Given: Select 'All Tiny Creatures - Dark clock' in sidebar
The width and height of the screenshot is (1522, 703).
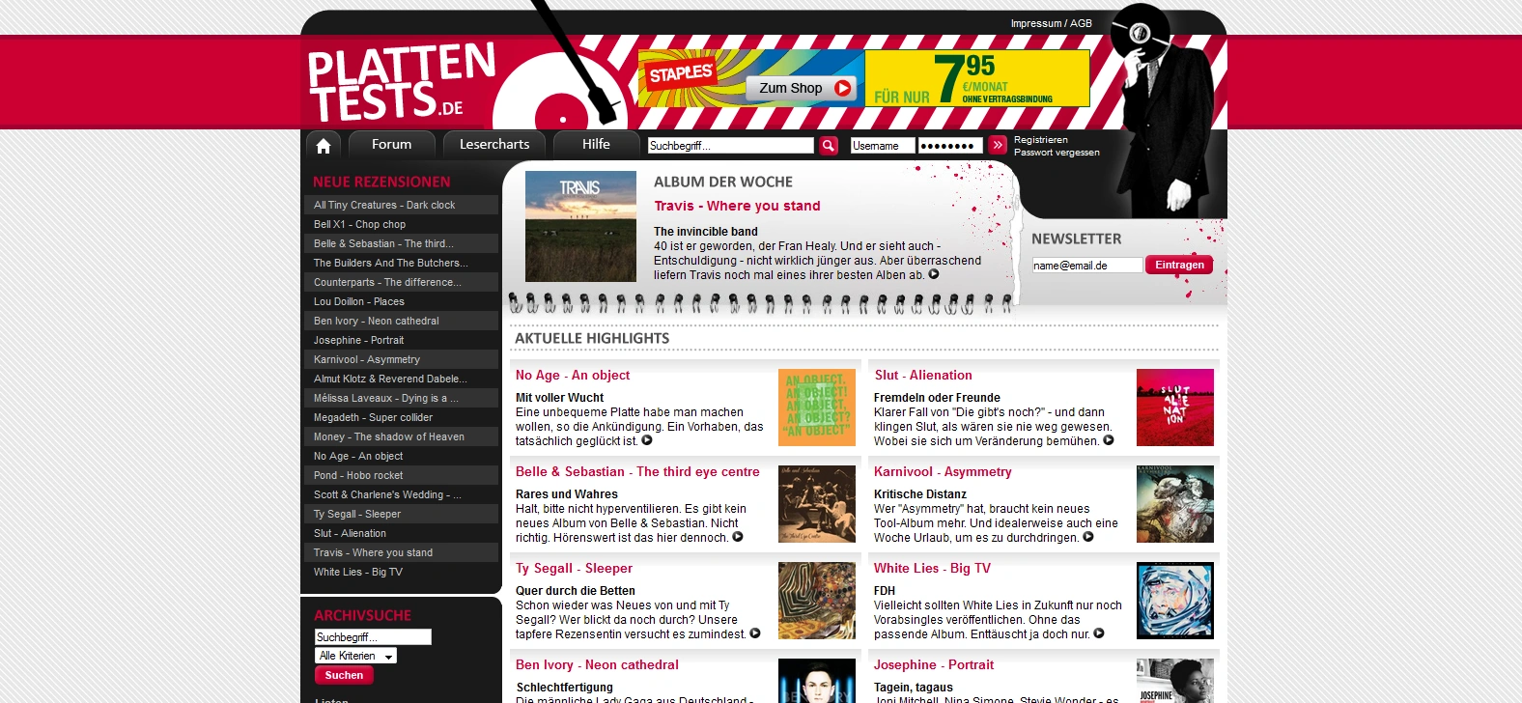Looking at the screenshot, I should pyautogui.click(x=401, y=205).
